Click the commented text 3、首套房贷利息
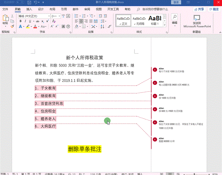The image size is (222, 175). pos(49,103)
